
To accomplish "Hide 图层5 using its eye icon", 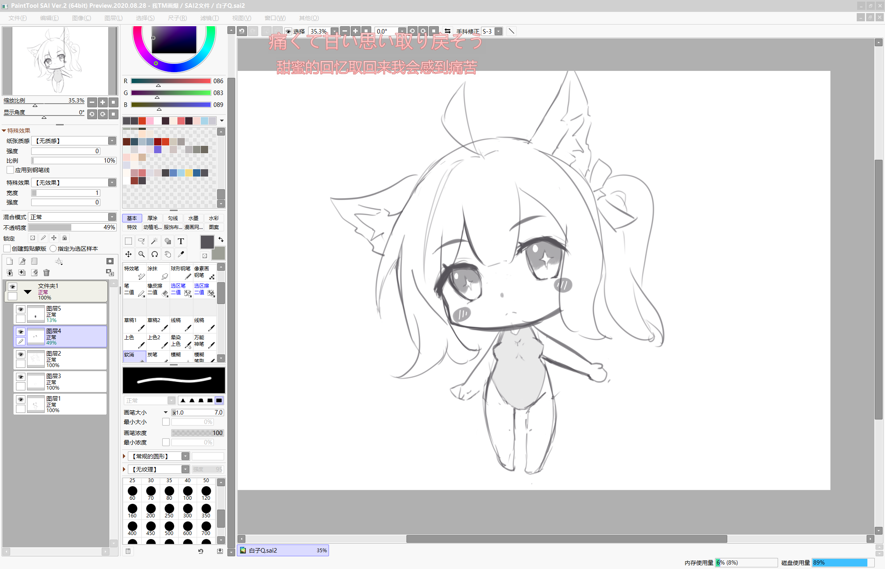I will tap(20, 309).
